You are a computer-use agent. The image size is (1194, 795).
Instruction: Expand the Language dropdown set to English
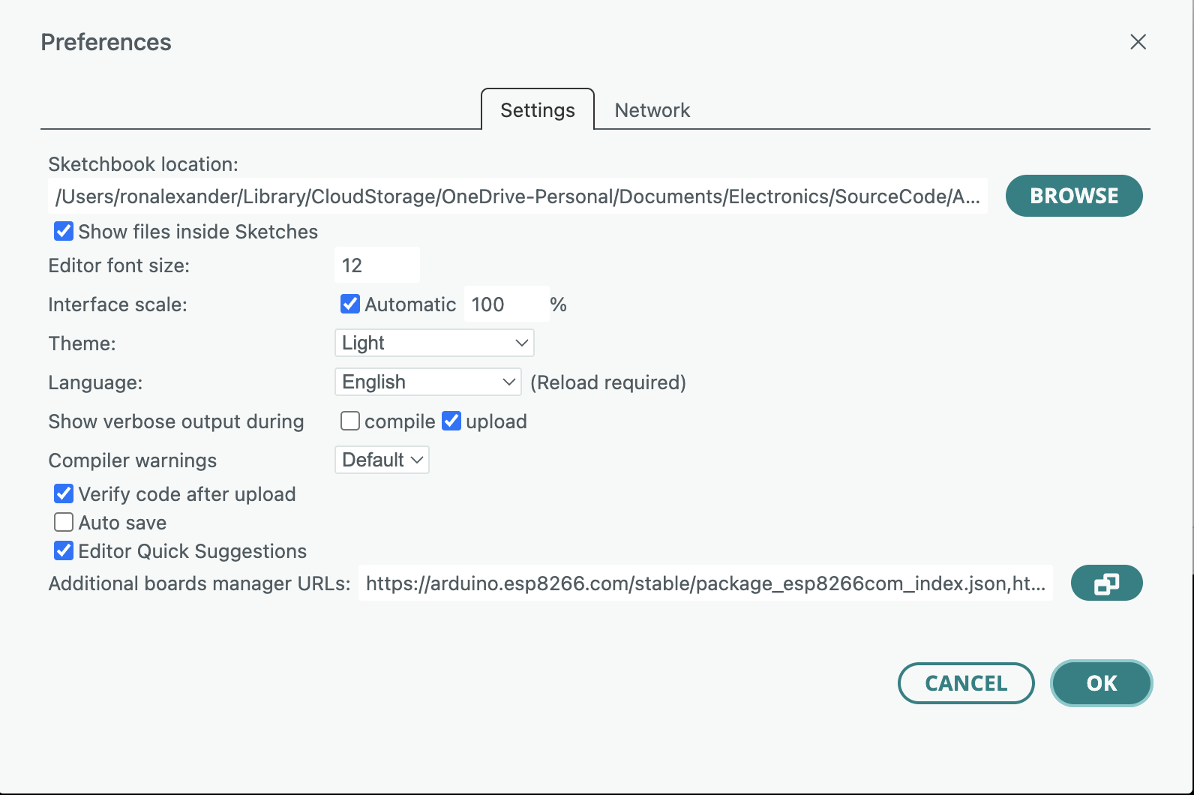[x=427, y=382]
